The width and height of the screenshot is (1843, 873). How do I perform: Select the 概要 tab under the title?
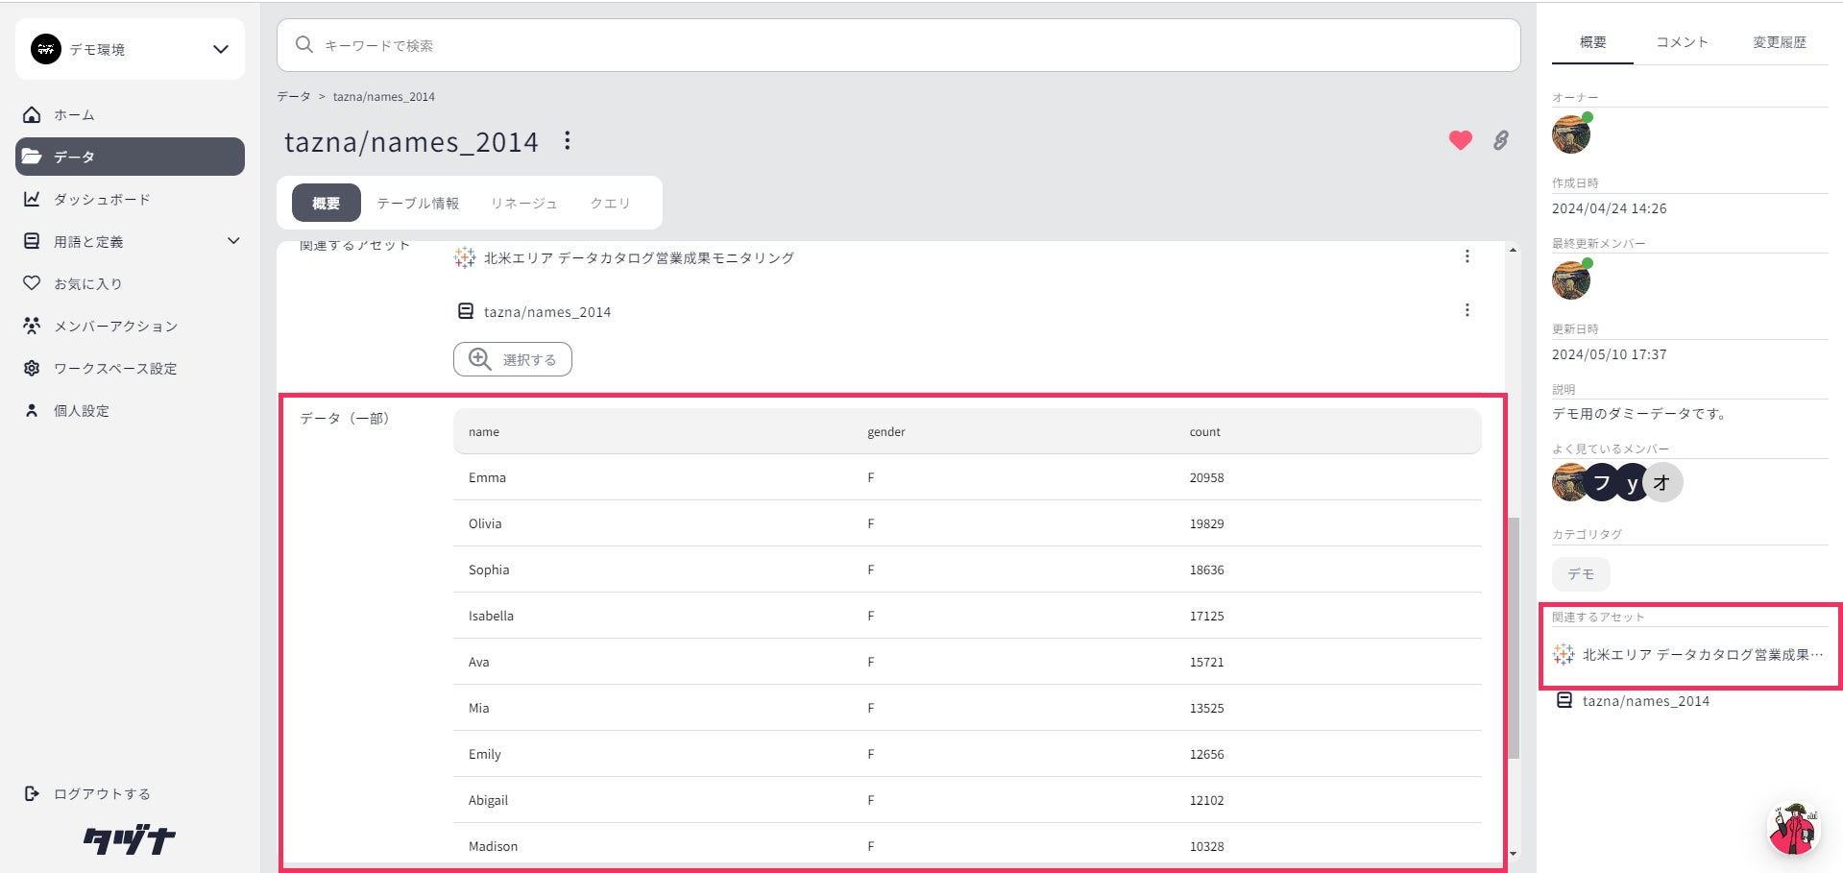point(327,203)
